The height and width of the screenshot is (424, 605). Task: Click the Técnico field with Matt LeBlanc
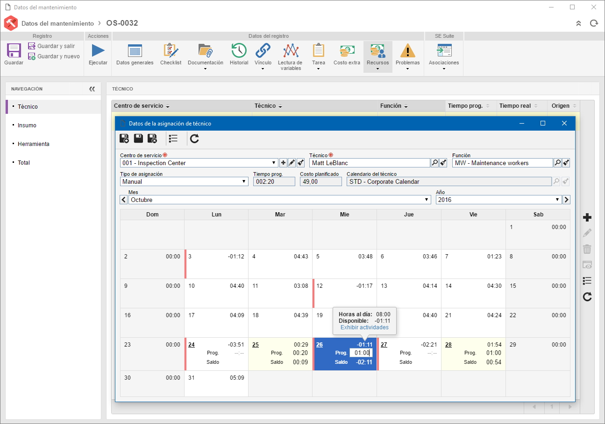[370, 163]
